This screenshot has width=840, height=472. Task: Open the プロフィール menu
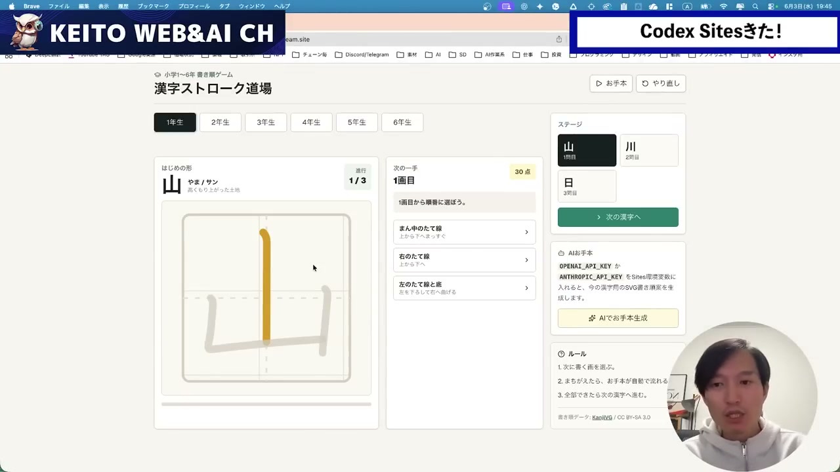pyautogui.click(x=194, y=6)
